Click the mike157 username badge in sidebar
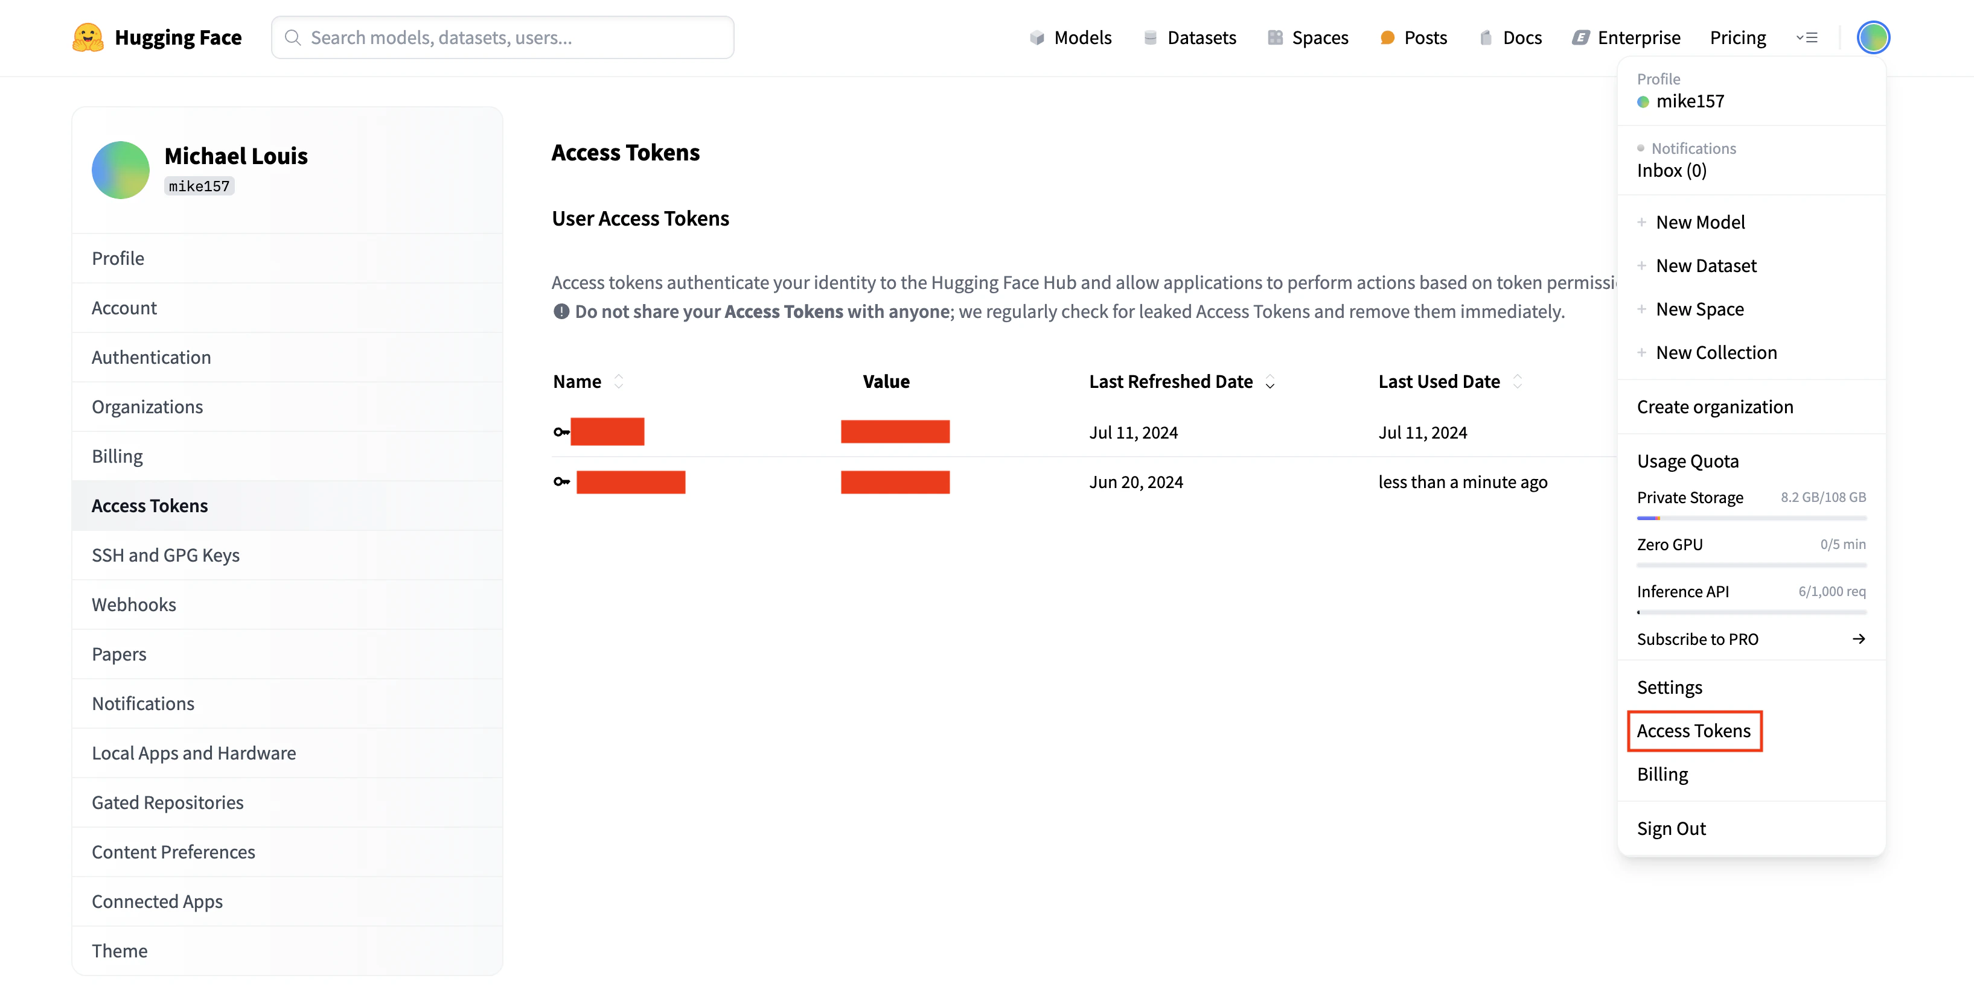 tap(199, 186)
